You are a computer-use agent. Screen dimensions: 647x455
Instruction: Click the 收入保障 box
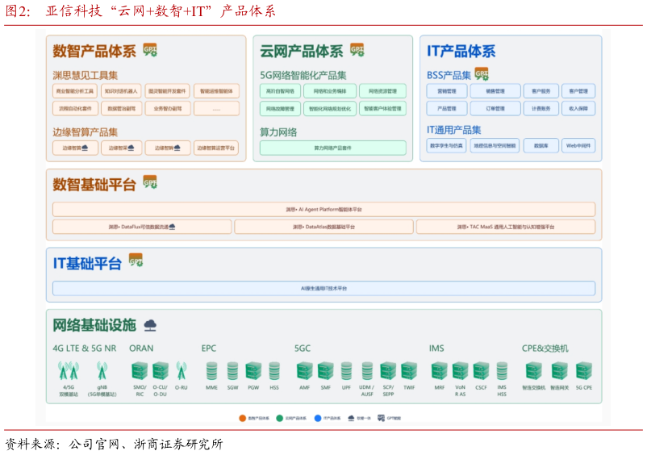click(x=578, y=108)
